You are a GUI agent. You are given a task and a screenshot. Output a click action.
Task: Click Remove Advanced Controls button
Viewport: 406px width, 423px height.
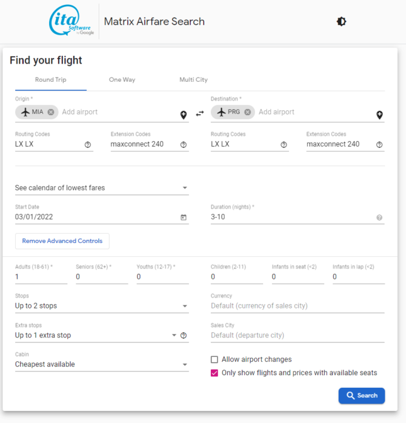coord(62,241)
